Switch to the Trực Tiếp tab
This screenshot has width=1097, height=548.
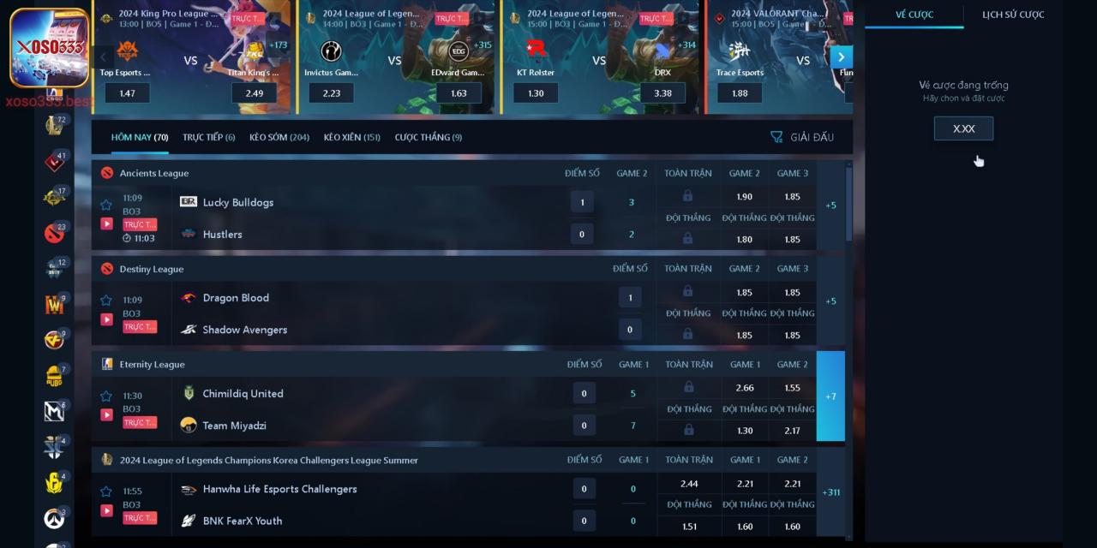click(x=208, y=137)
